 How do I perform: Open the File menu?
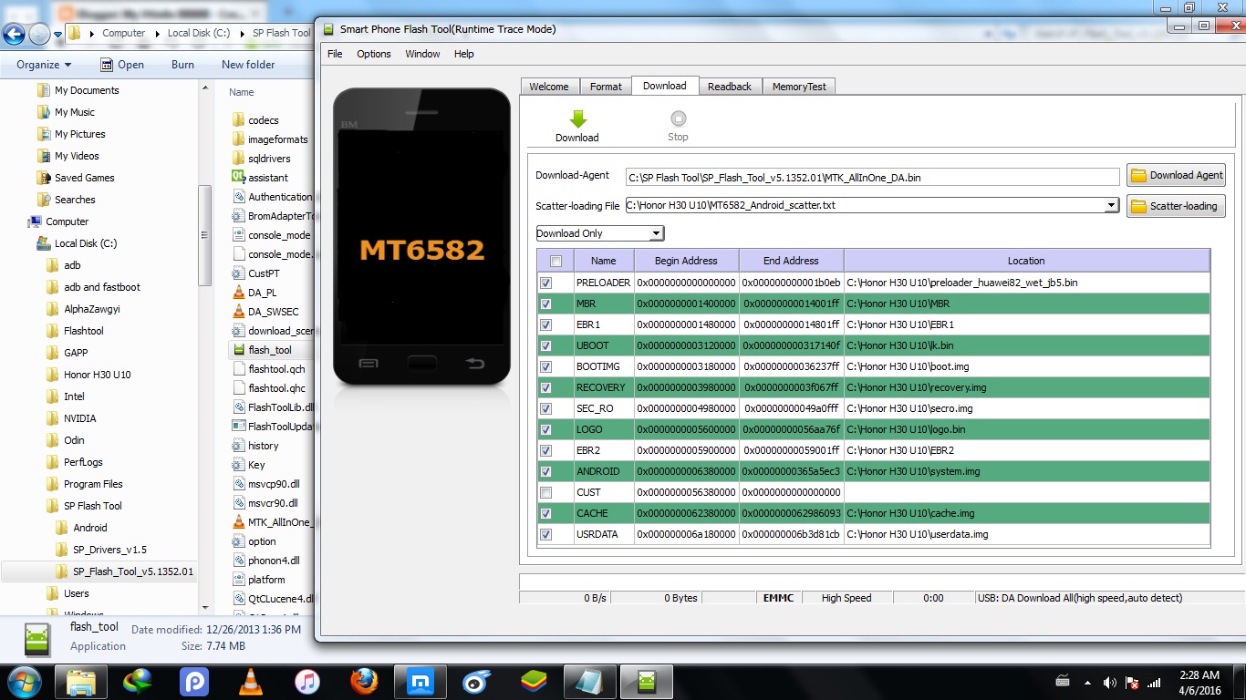pyautogui.click(x=335, y=54)
